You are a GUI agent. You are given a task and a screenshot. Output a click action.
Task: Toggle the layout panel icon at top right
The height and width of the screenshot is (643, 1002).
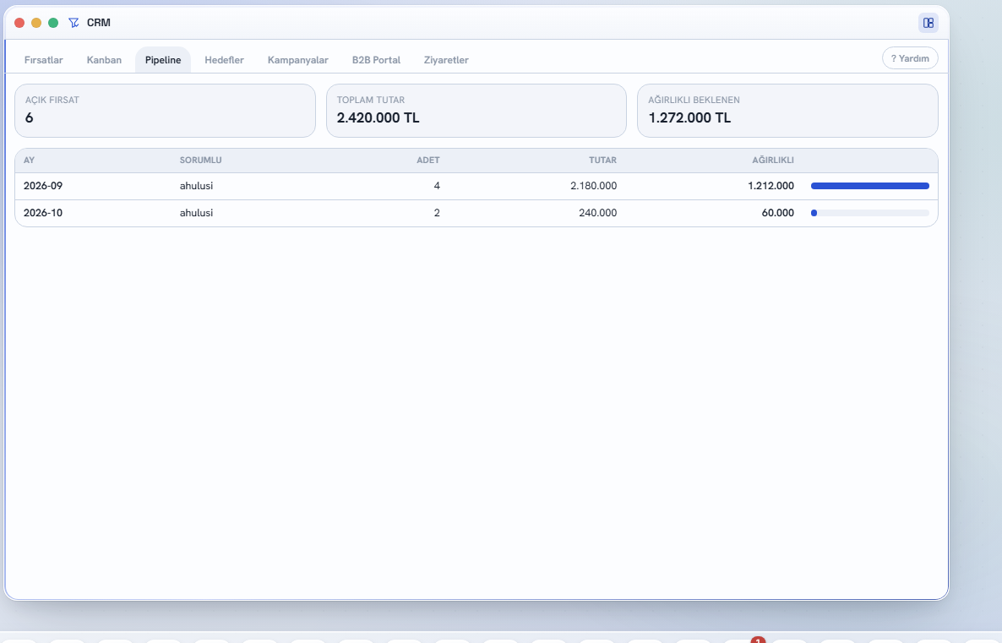tap(928, 23)
